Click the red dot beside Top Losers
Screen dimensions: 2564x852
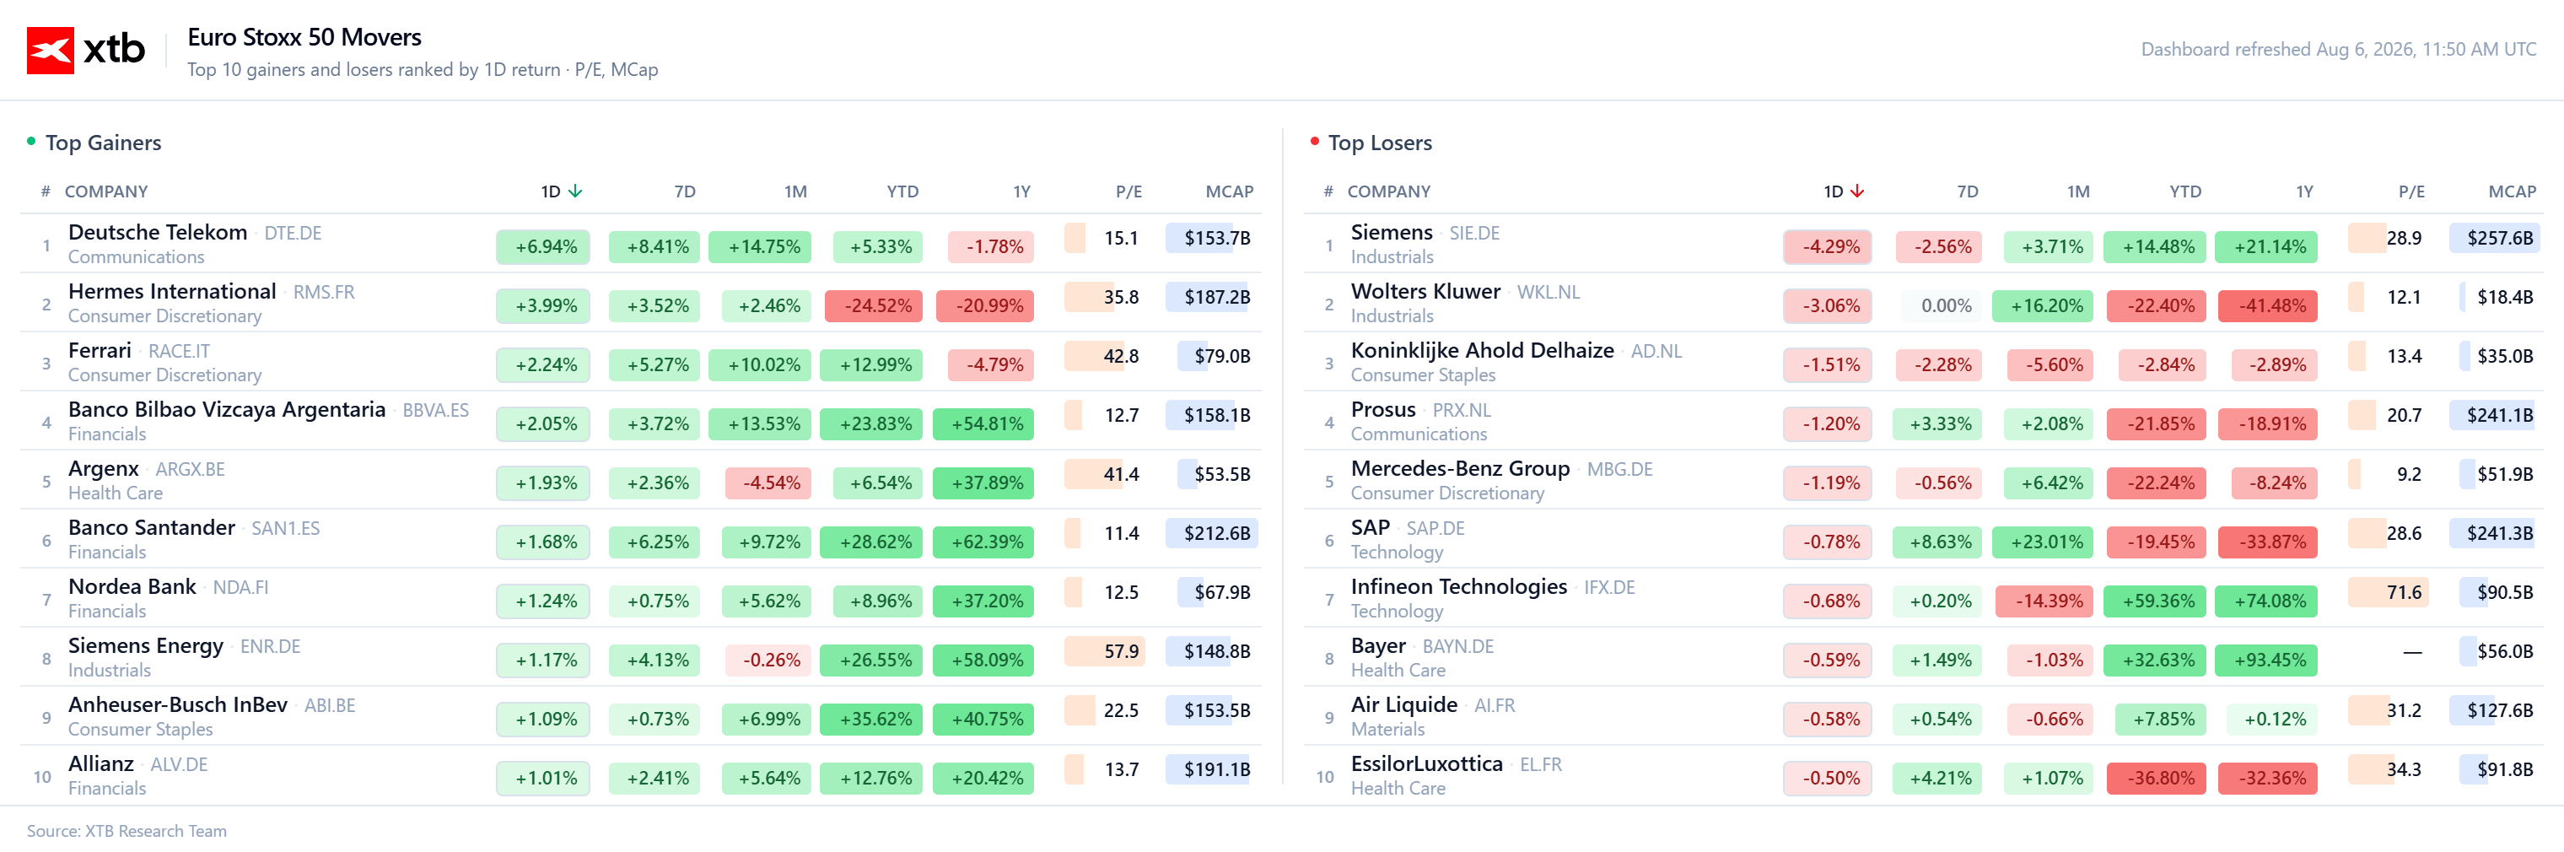pyautogui.click(x=1315, y=142)
